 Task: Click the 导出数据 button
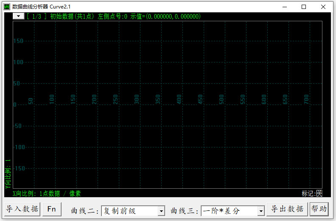pos(287,209)
